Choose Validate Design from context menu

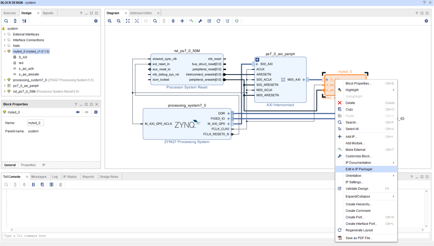(366, 189)
